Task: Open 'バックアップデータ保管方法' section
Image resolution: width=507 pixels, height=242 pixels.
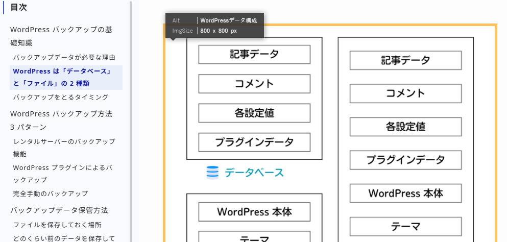Action: click(59, 210)
